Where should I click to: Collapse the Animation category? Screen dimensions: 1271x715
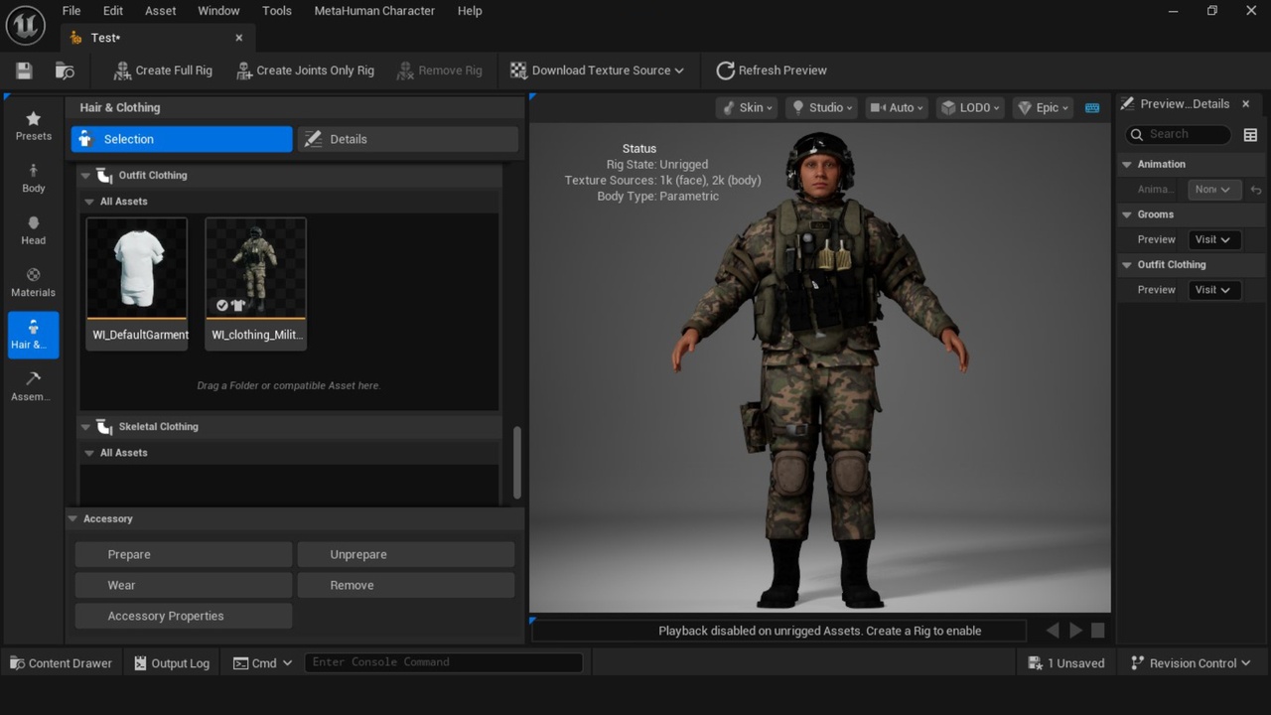tap(1127, 165)
